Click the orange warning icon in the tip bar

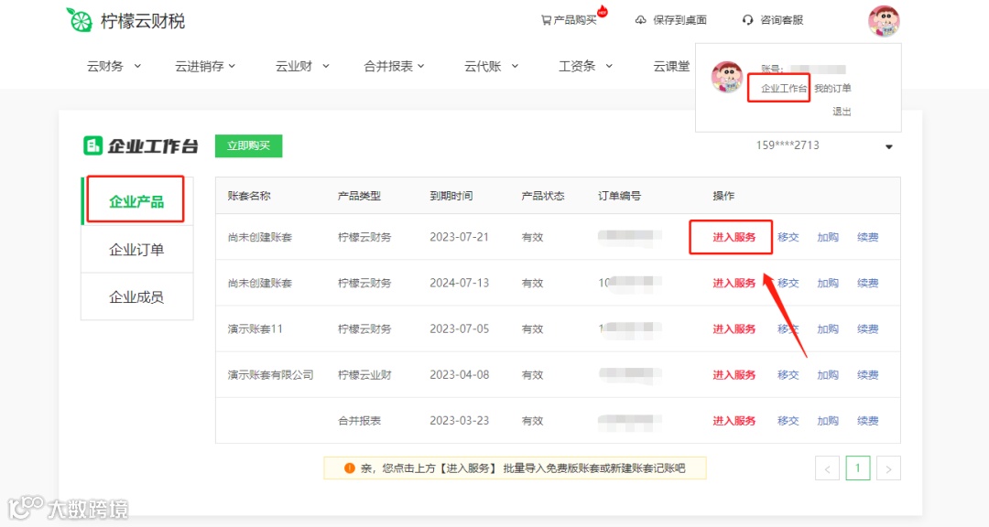coord(350,468)
